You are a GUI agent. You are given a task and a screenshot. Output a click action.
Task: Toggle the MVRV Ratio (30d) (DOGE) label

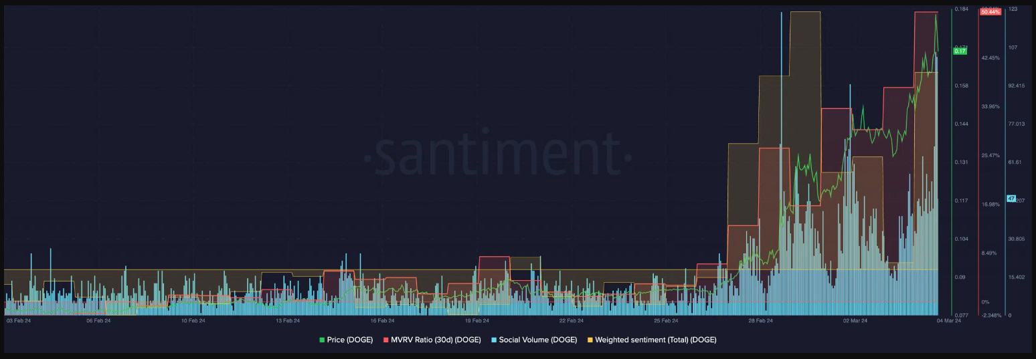(435, 340)
